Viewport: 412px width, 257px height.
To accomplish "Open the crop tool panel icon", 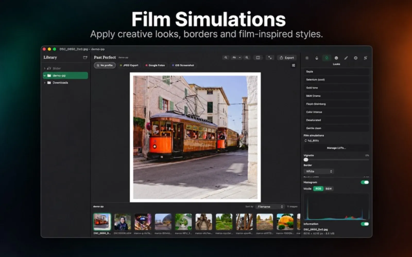I will tap(365, 58).
